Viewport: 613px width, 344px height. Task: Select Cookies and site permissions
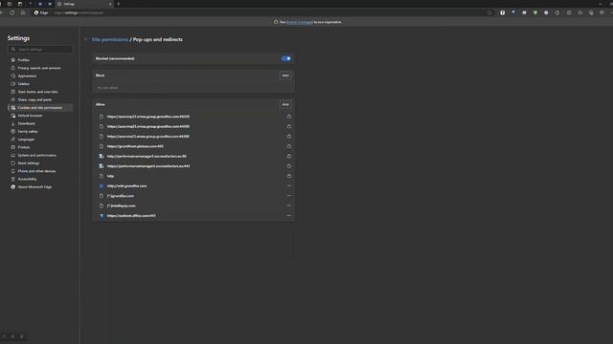40,108
